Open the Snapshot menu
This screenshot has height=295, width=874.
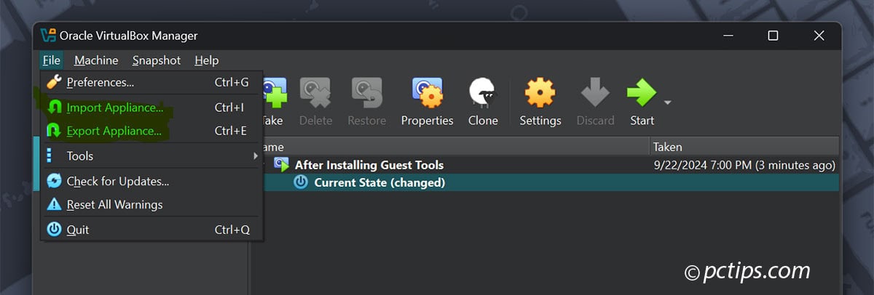(x=156, y=60)
